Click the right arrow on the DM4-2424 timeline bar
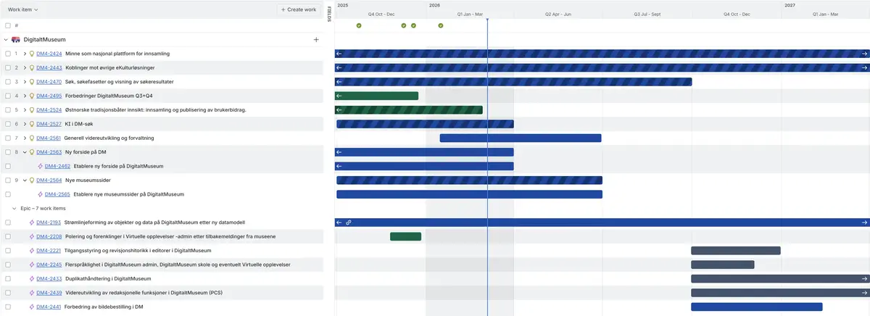 click(x=864, y=54)
